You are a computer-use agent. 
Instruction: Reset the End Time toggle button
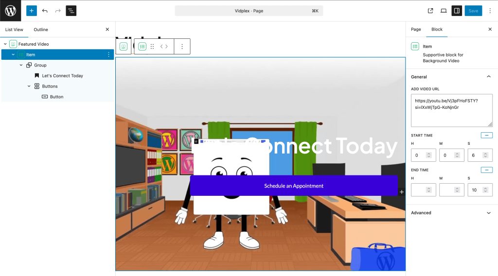coord(486,170)
